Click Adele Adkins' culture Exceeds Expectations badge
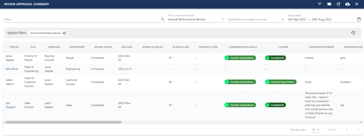Viewport: 364px width, 136px height. 281,82
